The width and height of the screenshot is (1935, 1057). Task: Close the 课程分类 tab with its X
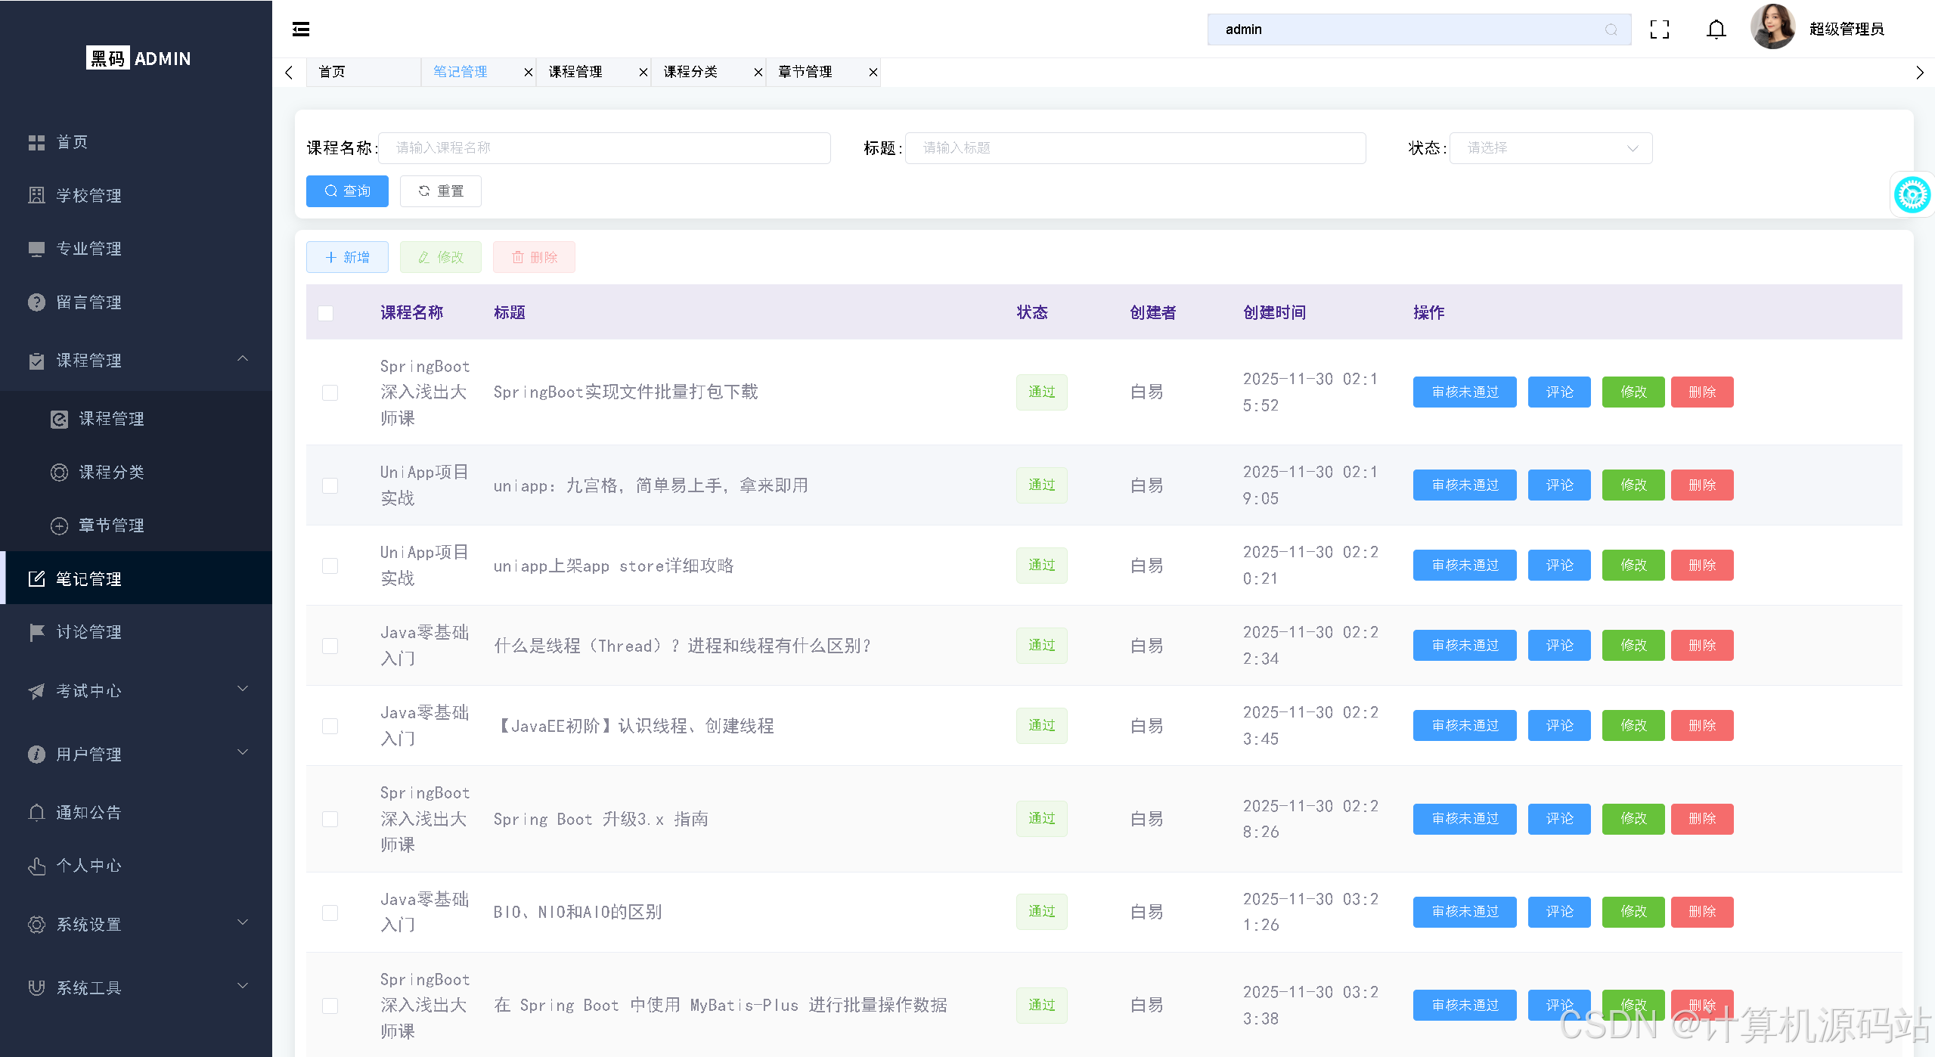click(x=758, y=72)
